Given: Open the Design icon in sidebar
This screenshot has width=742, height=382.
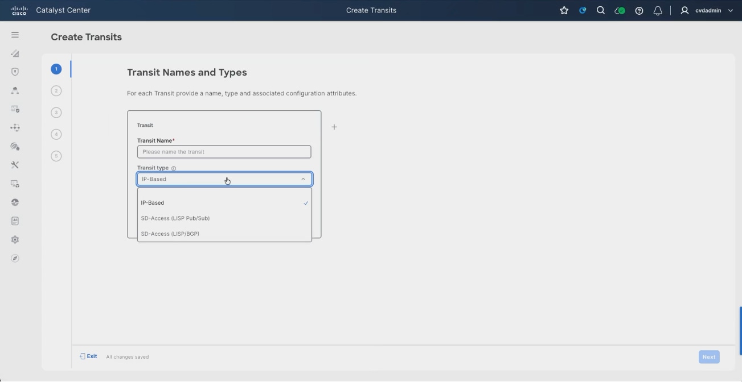Looking at the screenshot, I should pos(15,53).
